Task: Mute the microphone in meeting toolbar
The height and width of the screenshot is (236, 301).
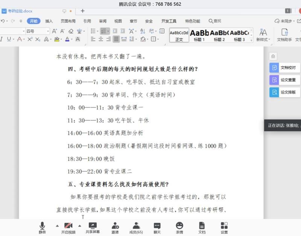Action: tap(42, 228)
